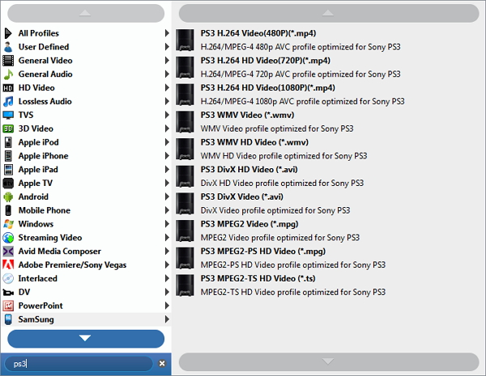Click the Lossless Audio blue note icon
486x376 pixels.
[x=8, y=101]
